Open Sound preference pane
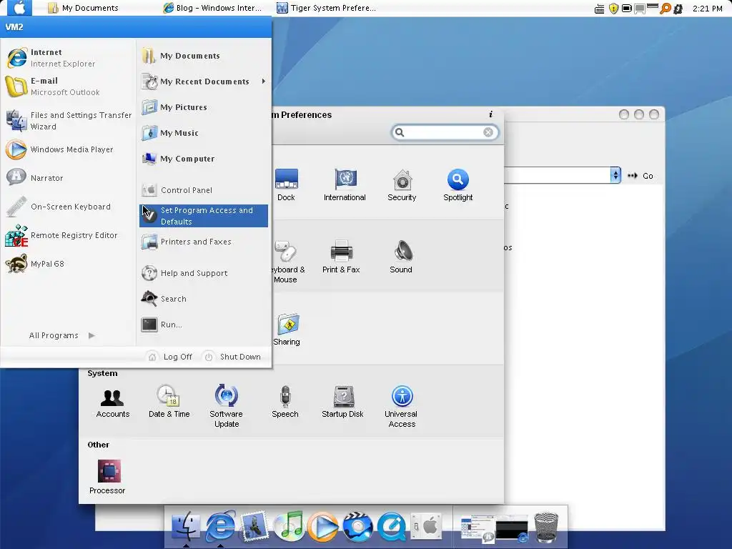 [402, 257]
